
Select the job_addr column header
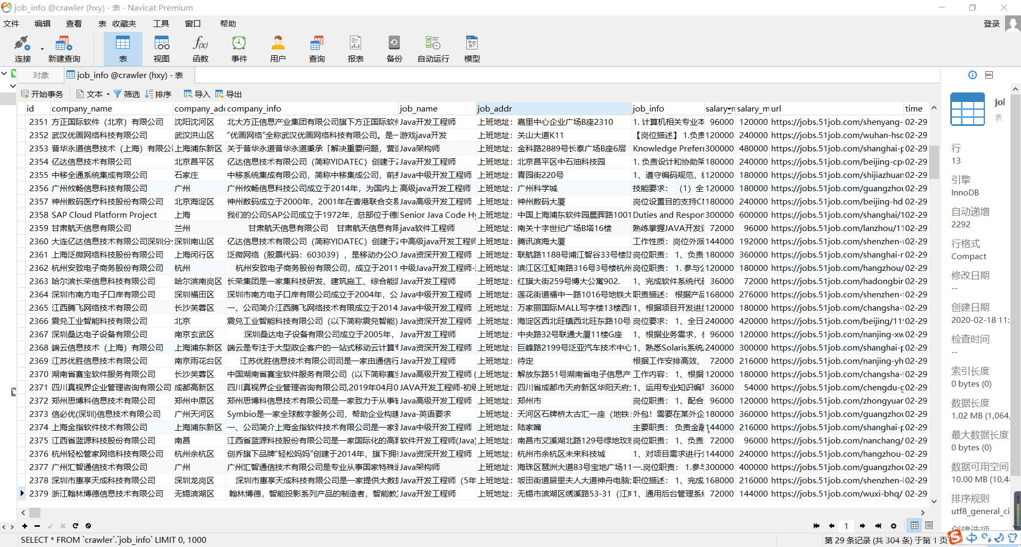[554, 108]
